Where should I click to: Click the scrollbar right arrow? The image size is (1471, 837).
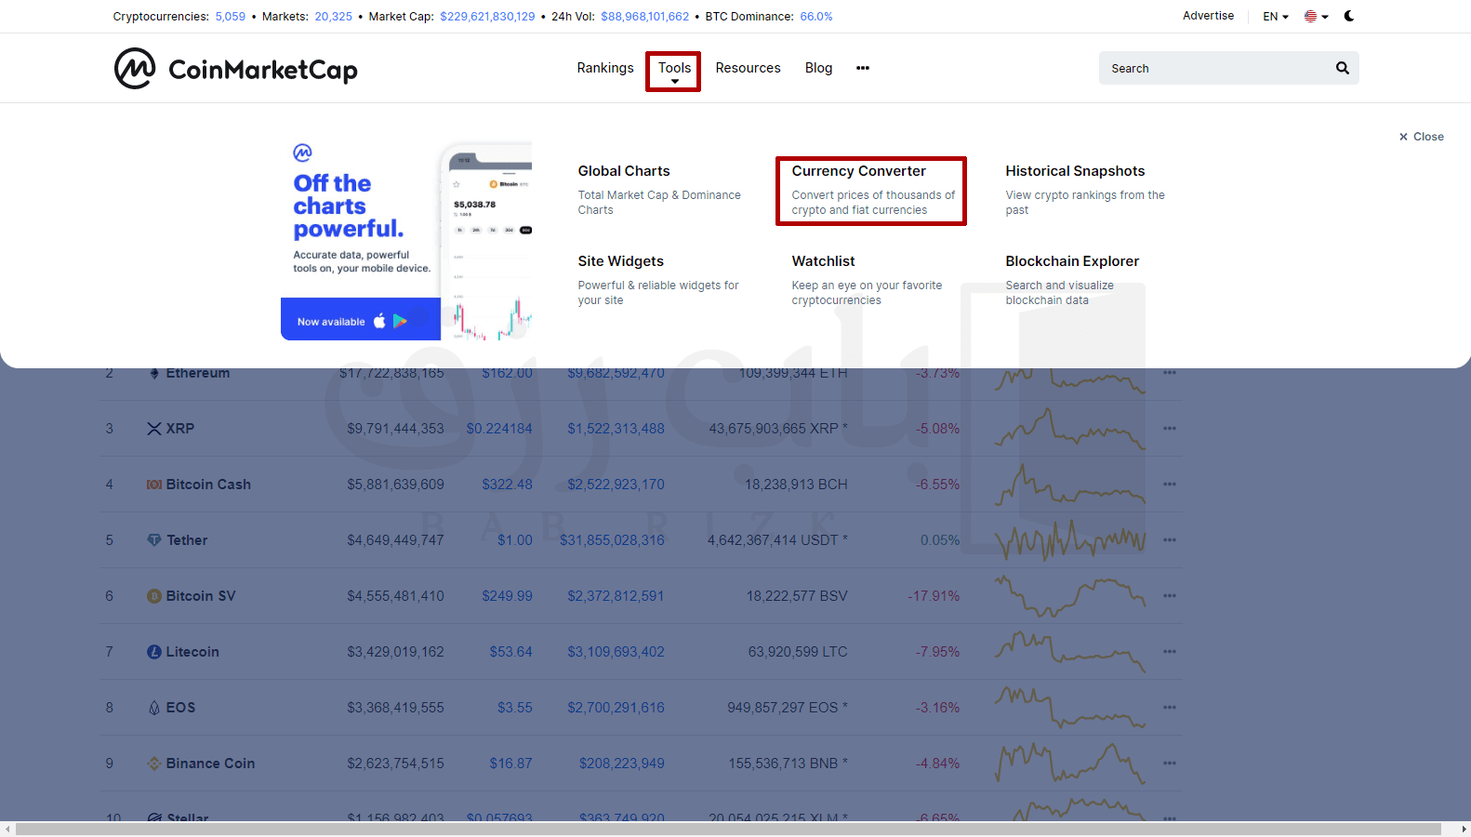(1464, 829)
